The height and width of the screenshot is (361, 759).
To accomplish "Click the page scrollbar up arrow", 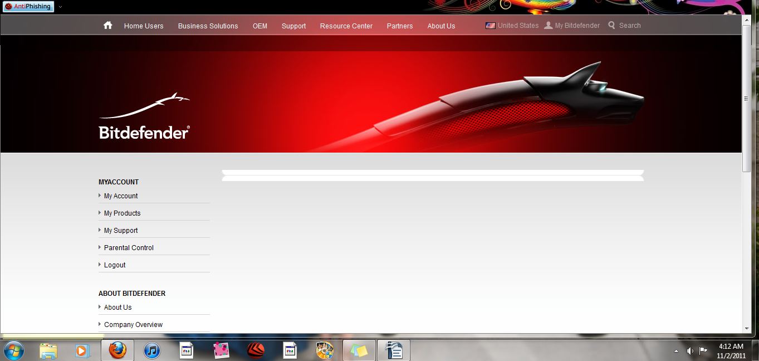I will [x=747, y=19].
